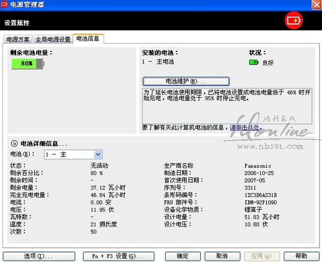Confirm with the 确定 button
Image resolution: width=322 pixels, height=262 pixels.
[x=183, y=256]
